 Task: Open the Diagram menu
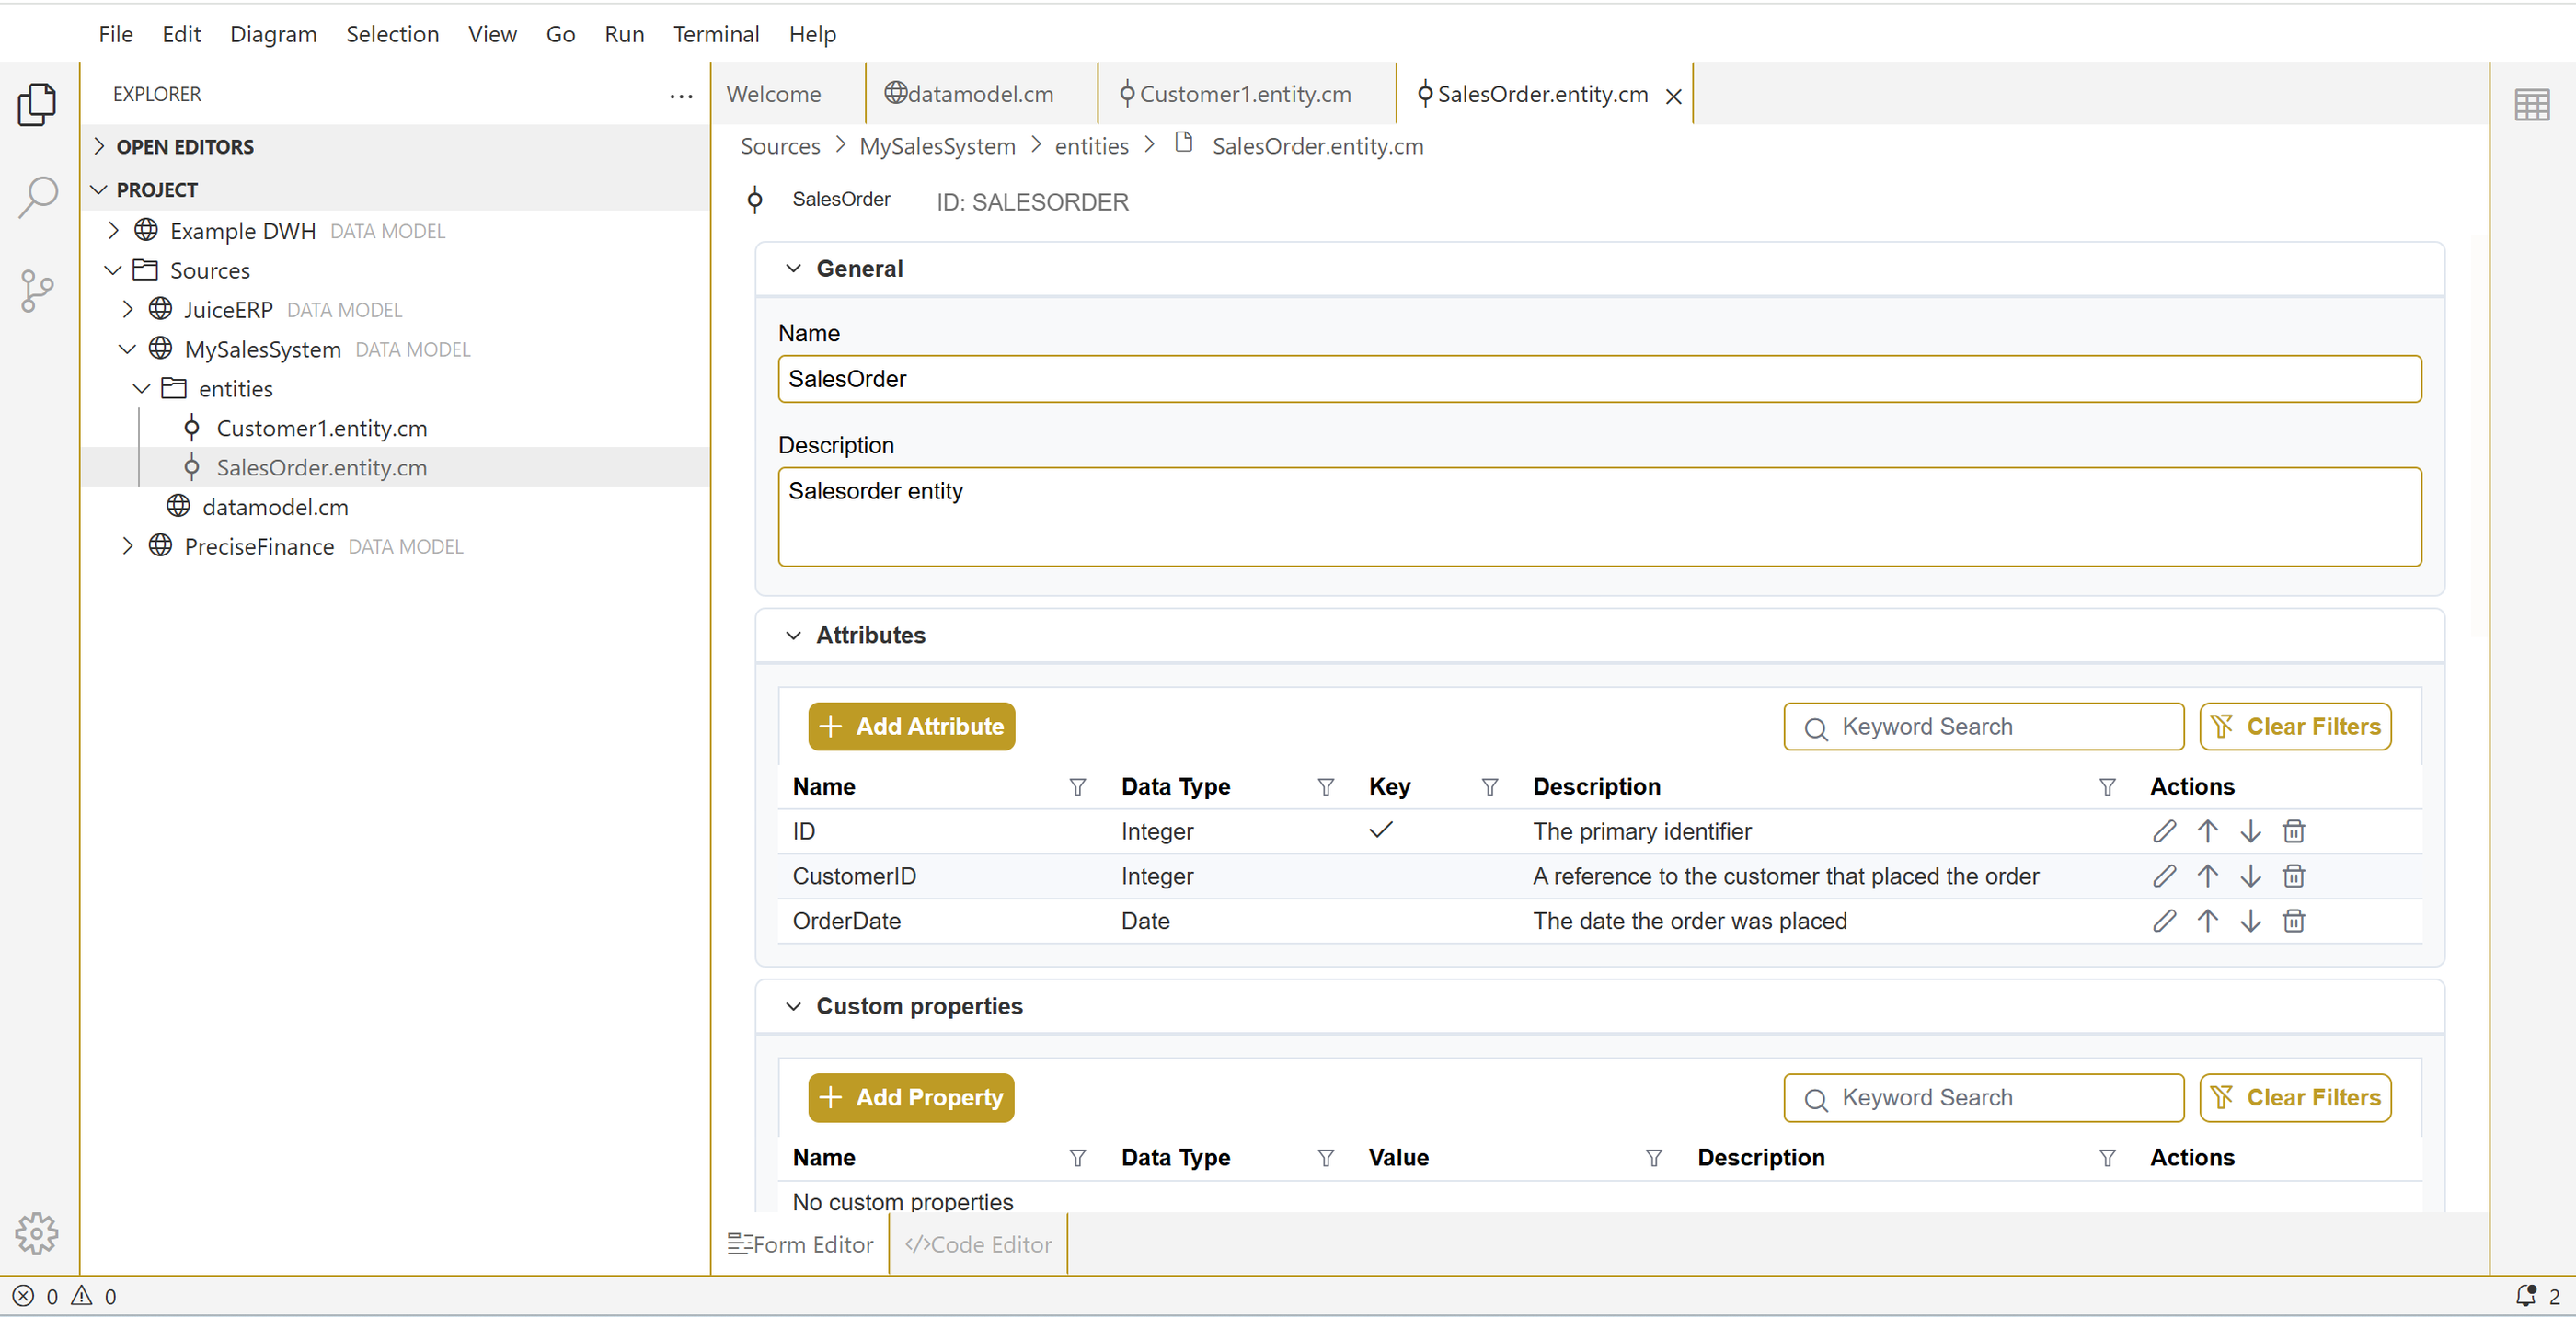click(x=273, y=34)
